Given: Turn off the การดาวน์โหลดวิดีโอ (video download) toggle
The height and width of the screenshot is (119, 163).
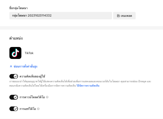Looking at the screenshot, I should [x=14, y=97].
